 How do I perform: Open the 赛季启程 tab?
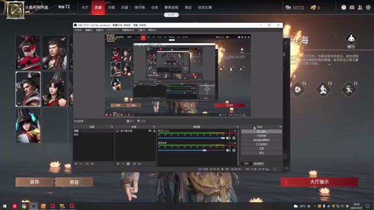171,7
